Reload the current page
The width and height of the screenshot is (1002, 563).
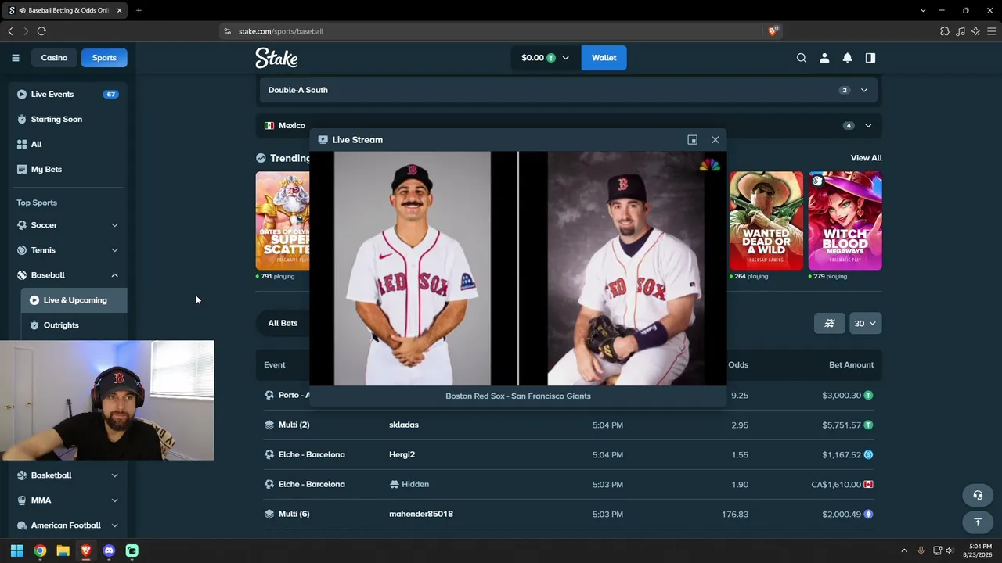[x=41, y=31]
